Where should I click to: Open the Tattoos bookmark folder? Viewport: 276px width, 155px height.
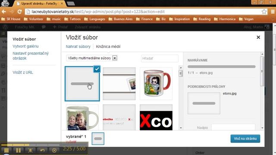(x=72, y=19)
